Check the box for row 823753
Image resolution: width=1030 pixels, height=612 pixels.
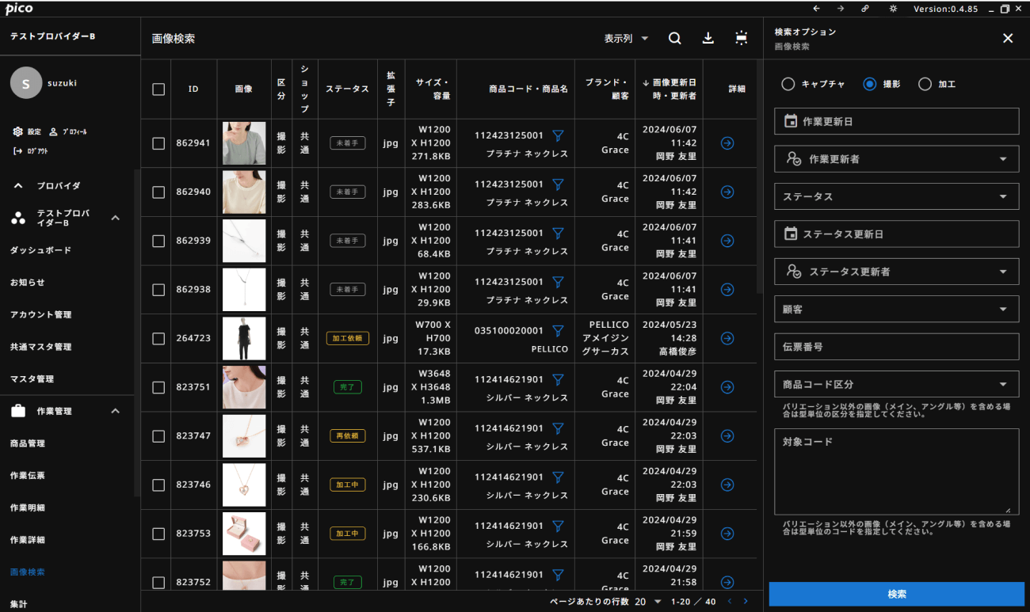point(158,534)
